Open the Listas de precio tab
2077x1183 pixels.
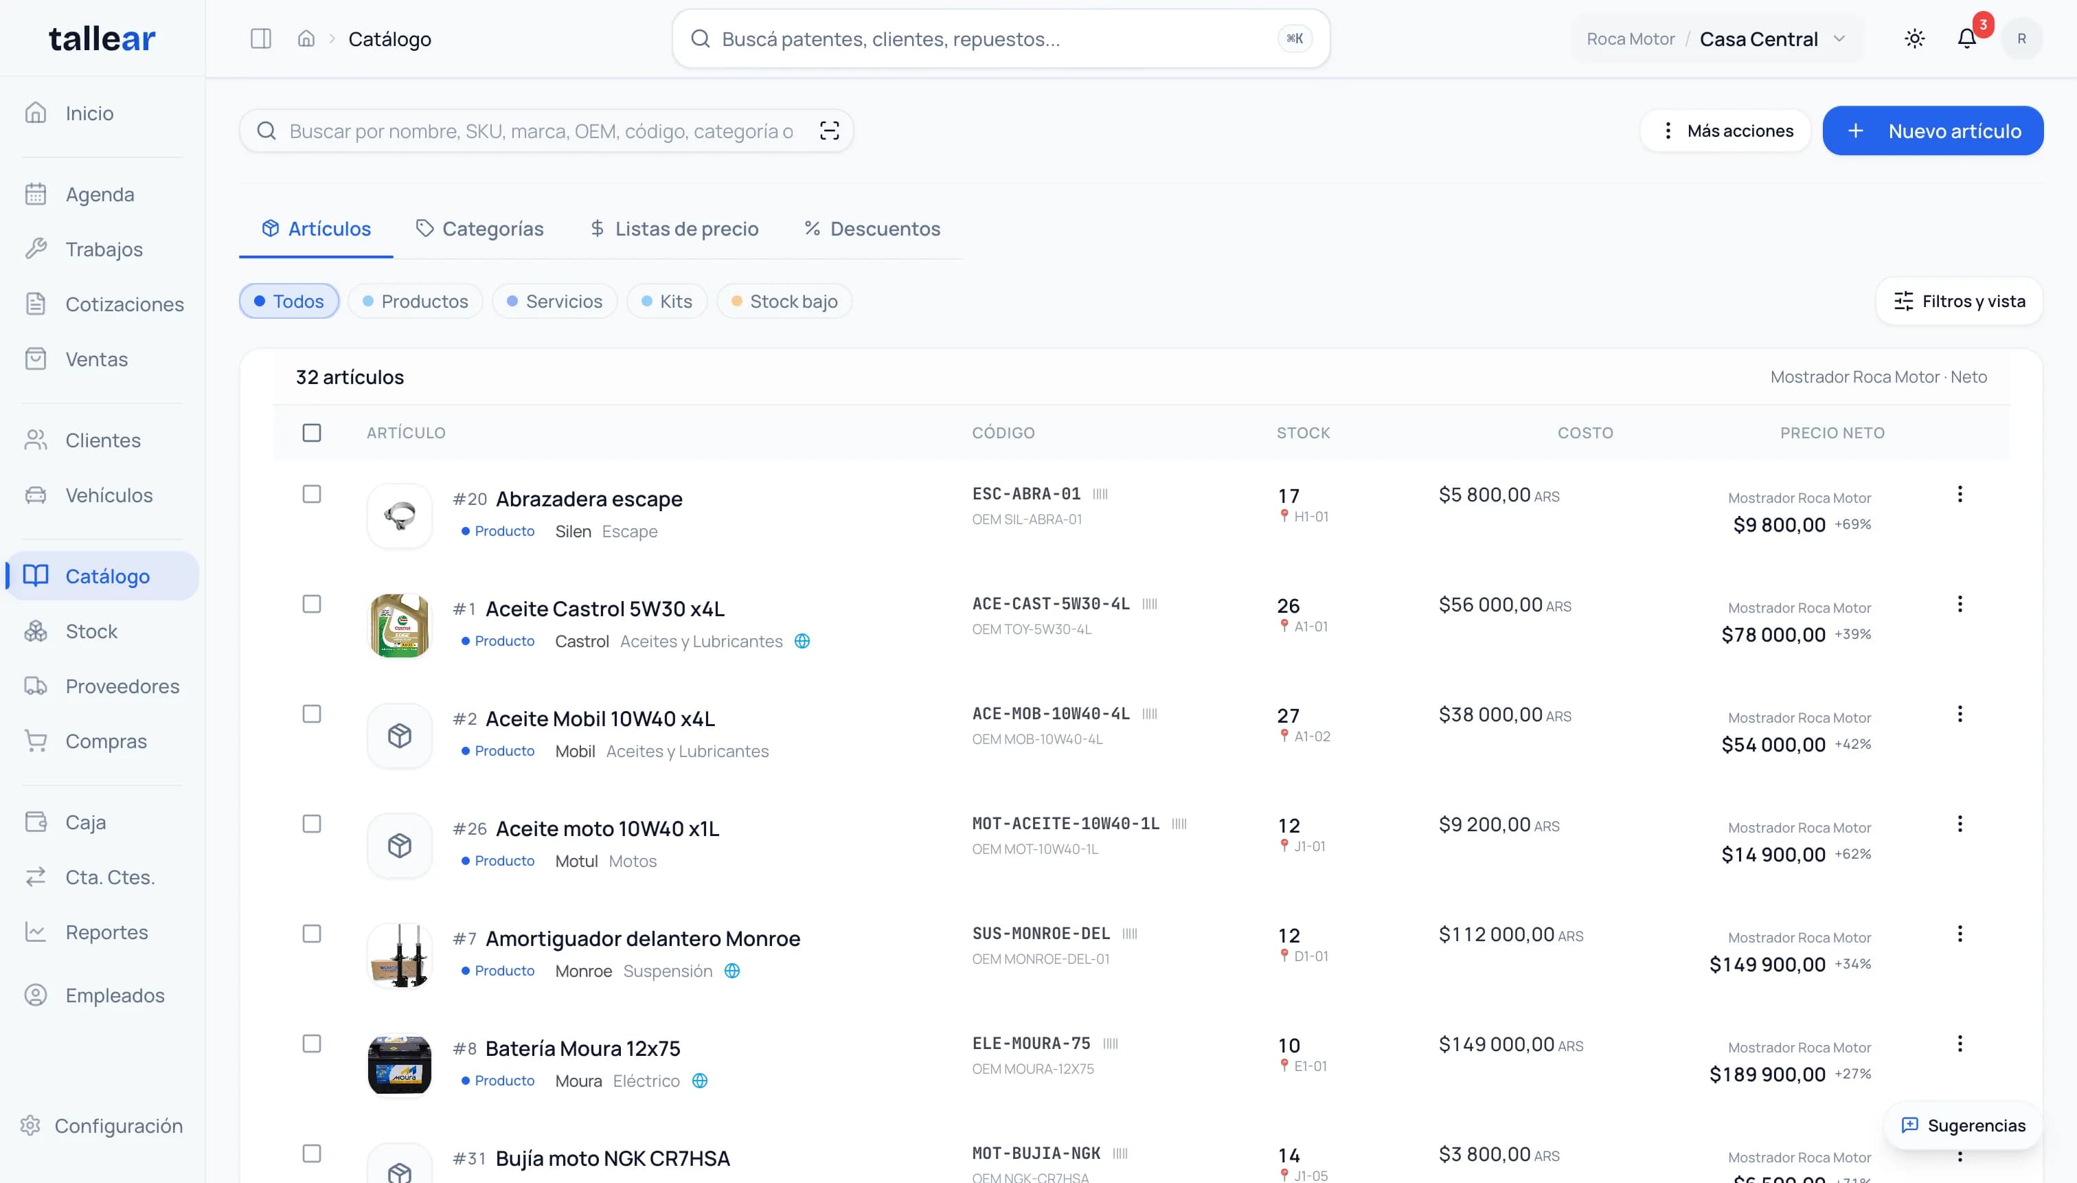pos(674,229)
